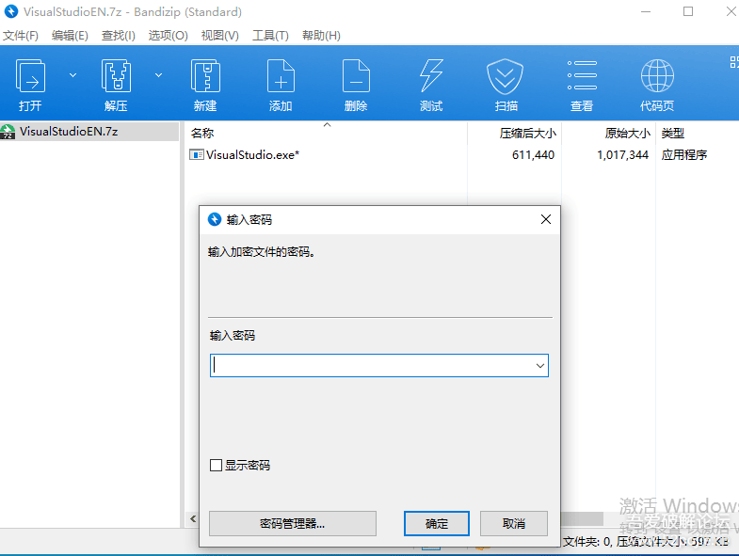739x556 pixels.
Task: Expand the password history dropdown arrow
Action: [540, 366]
